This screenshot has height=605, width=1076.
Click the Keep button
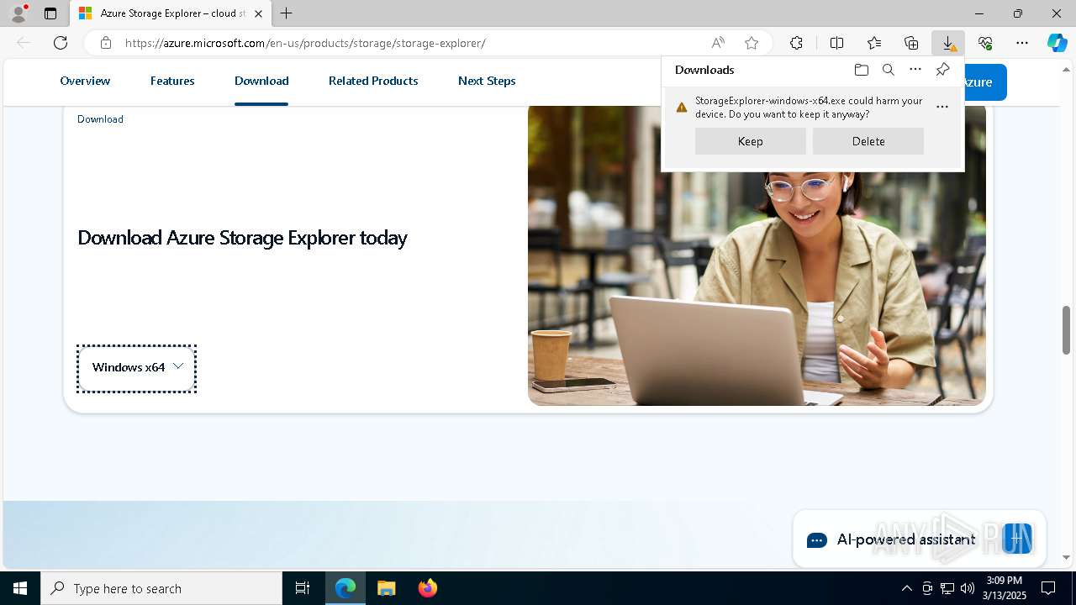click(x=751, y=141)
